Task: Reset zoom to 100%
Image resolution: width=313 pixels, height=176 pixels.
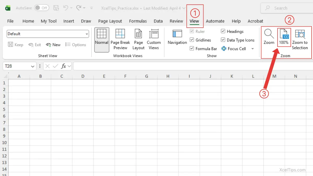Action: pos(284,34)
